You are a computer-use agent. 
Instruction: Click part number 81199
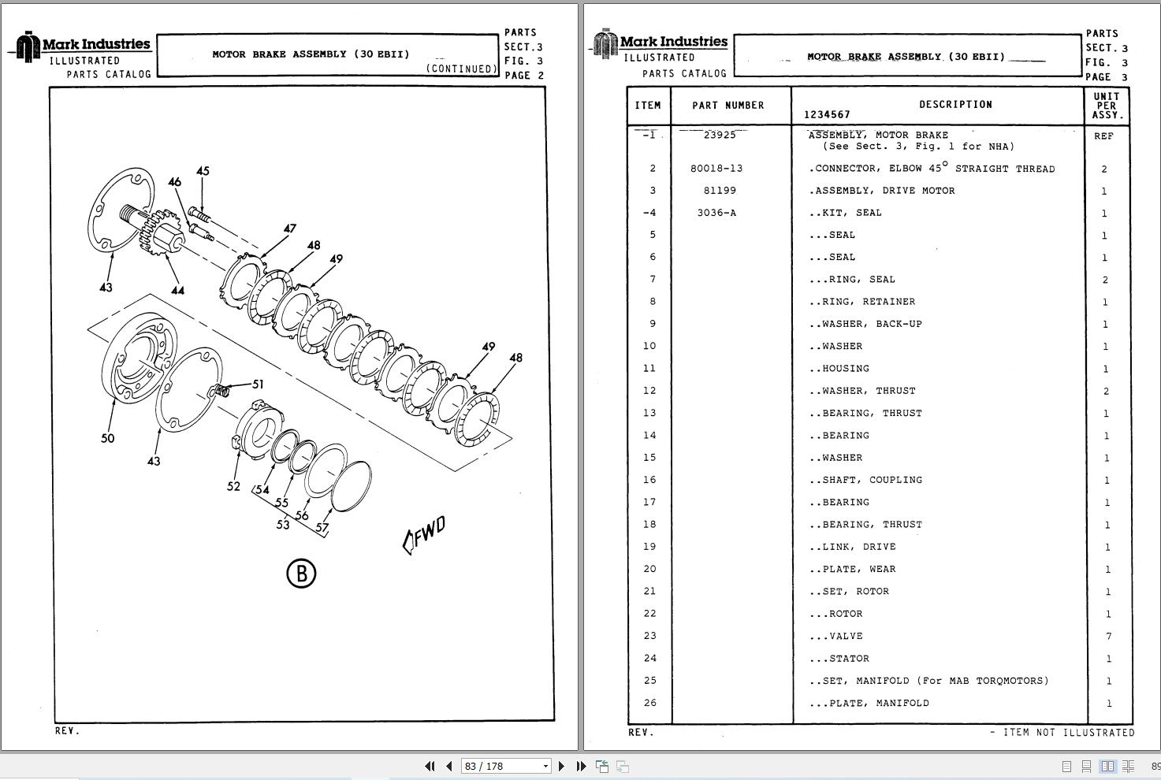click(720, 190)
